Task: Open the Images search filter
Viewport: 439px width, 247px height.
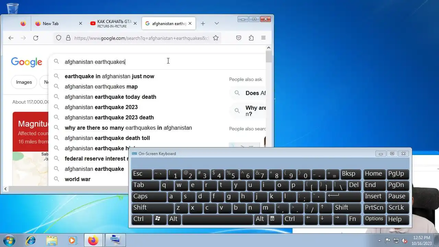Action: click(x=24, y=82)
